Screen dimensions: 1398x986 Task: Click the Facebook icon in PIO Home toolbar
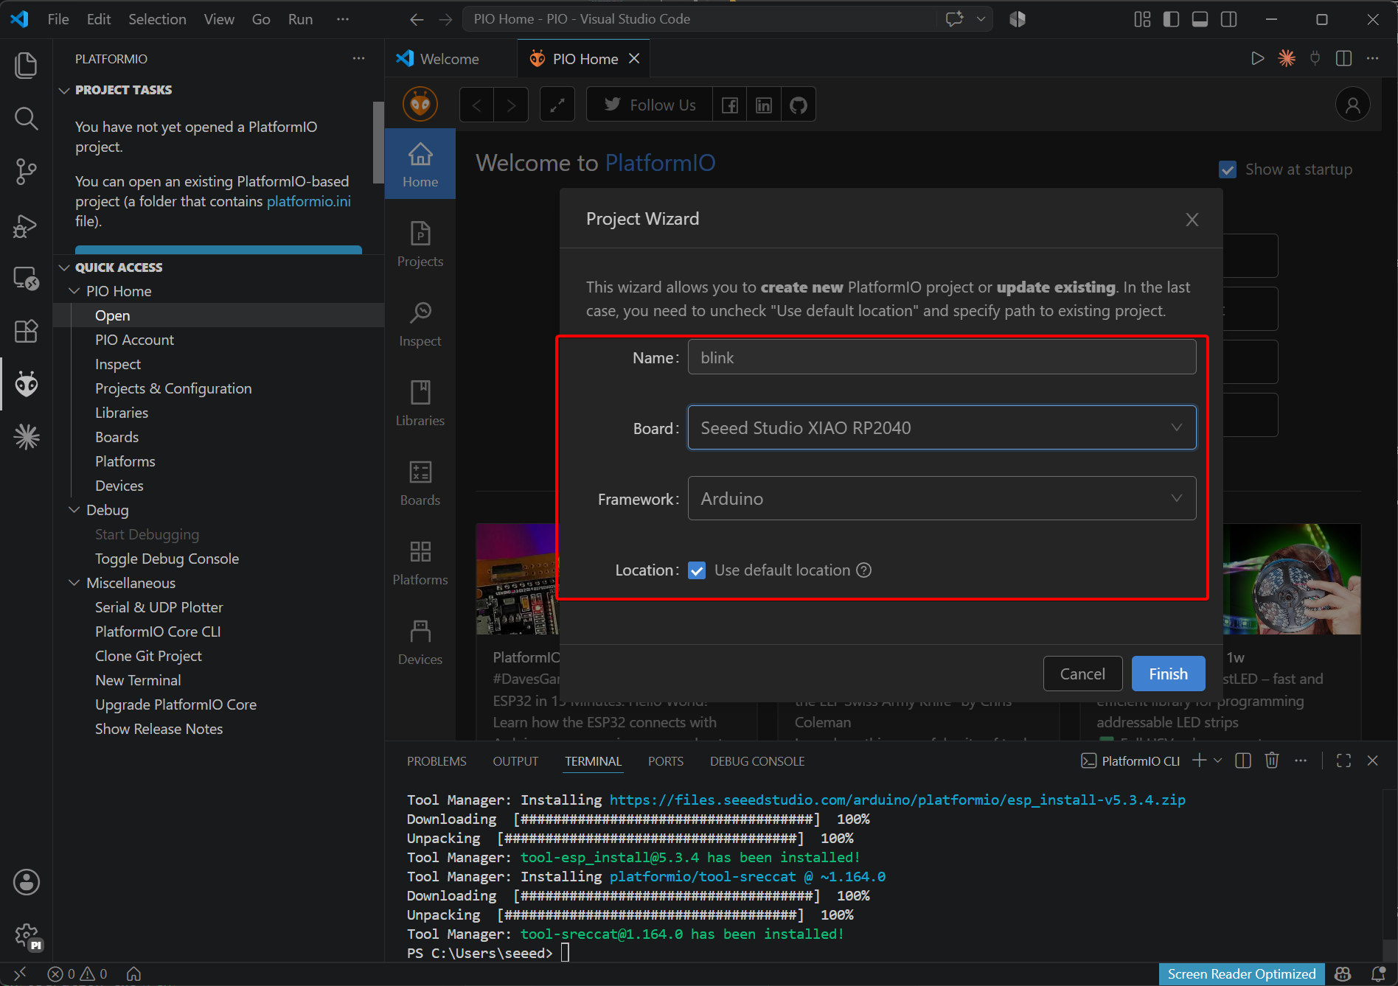coord(730,105)
